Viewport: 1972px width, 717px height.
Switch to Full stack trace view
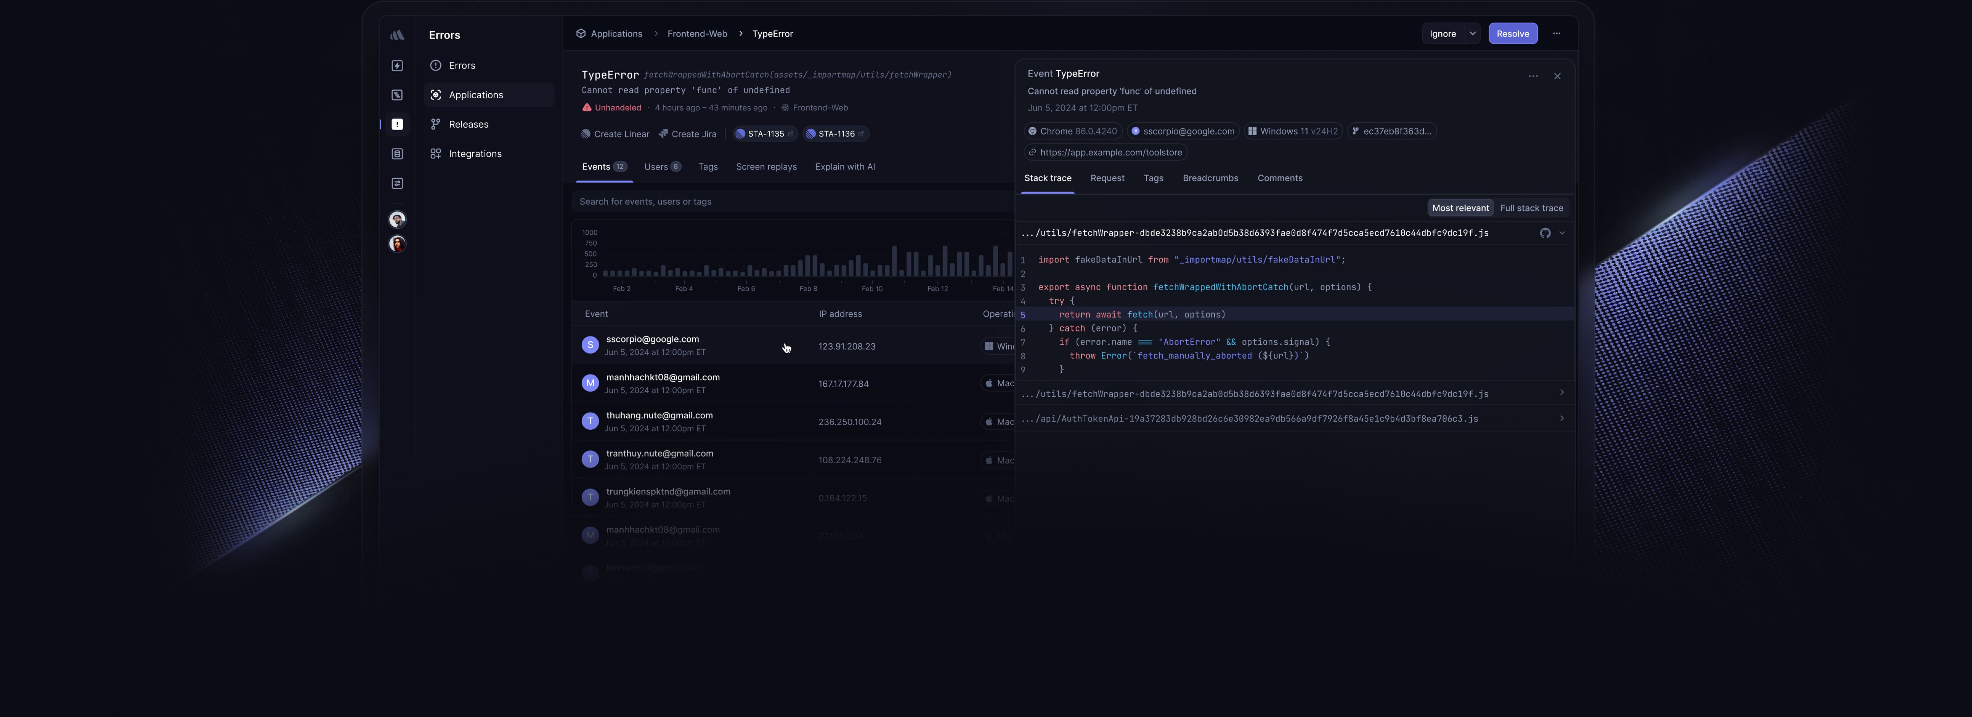pos(1531,208)
